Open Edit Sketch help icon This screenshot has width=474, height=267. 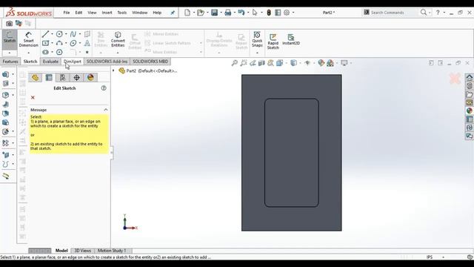pyautogui.click(x=104, y=88)
